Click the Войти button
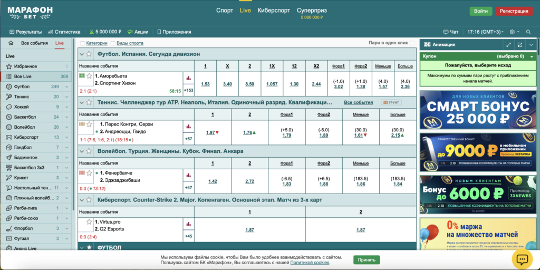 [x=481, y=11]
